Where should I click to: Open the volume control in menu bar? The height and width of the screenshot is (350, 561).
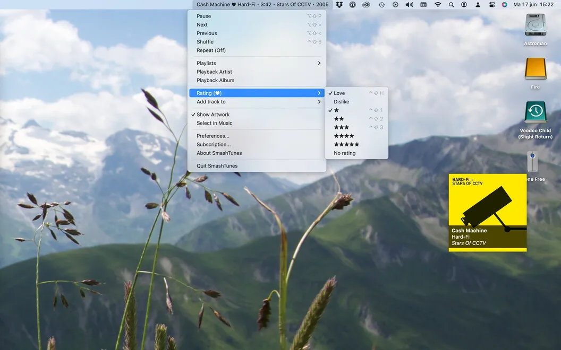pos(409,5)
